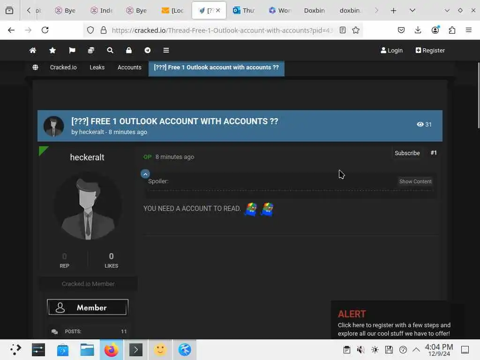Open the Telegram icon in site navbar
The image size is (480, 360).
148,50
